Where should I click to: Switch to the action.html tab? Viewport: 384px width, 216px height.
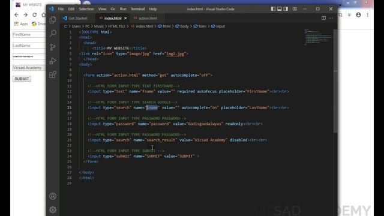pos(148,18)
